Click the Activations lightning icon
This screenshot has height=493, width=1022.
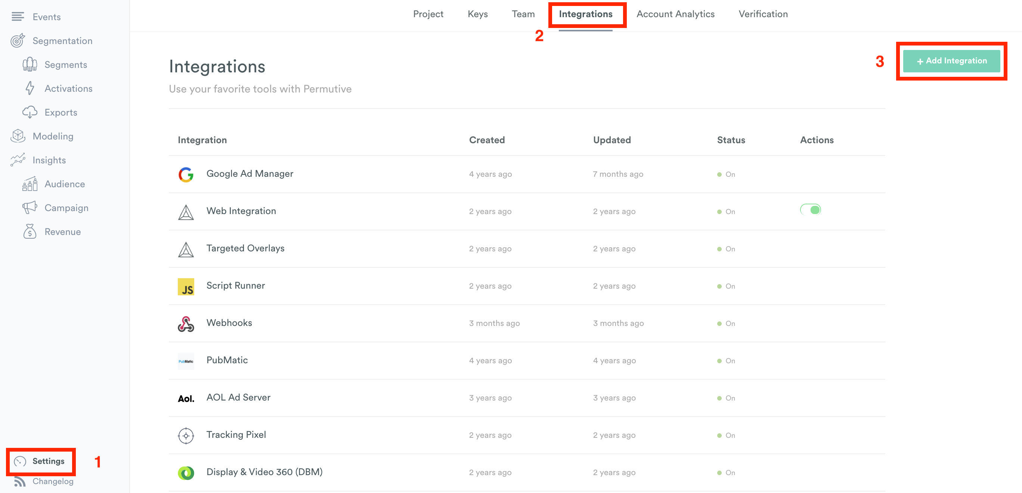pyautogui.click(x=30, y=88)
